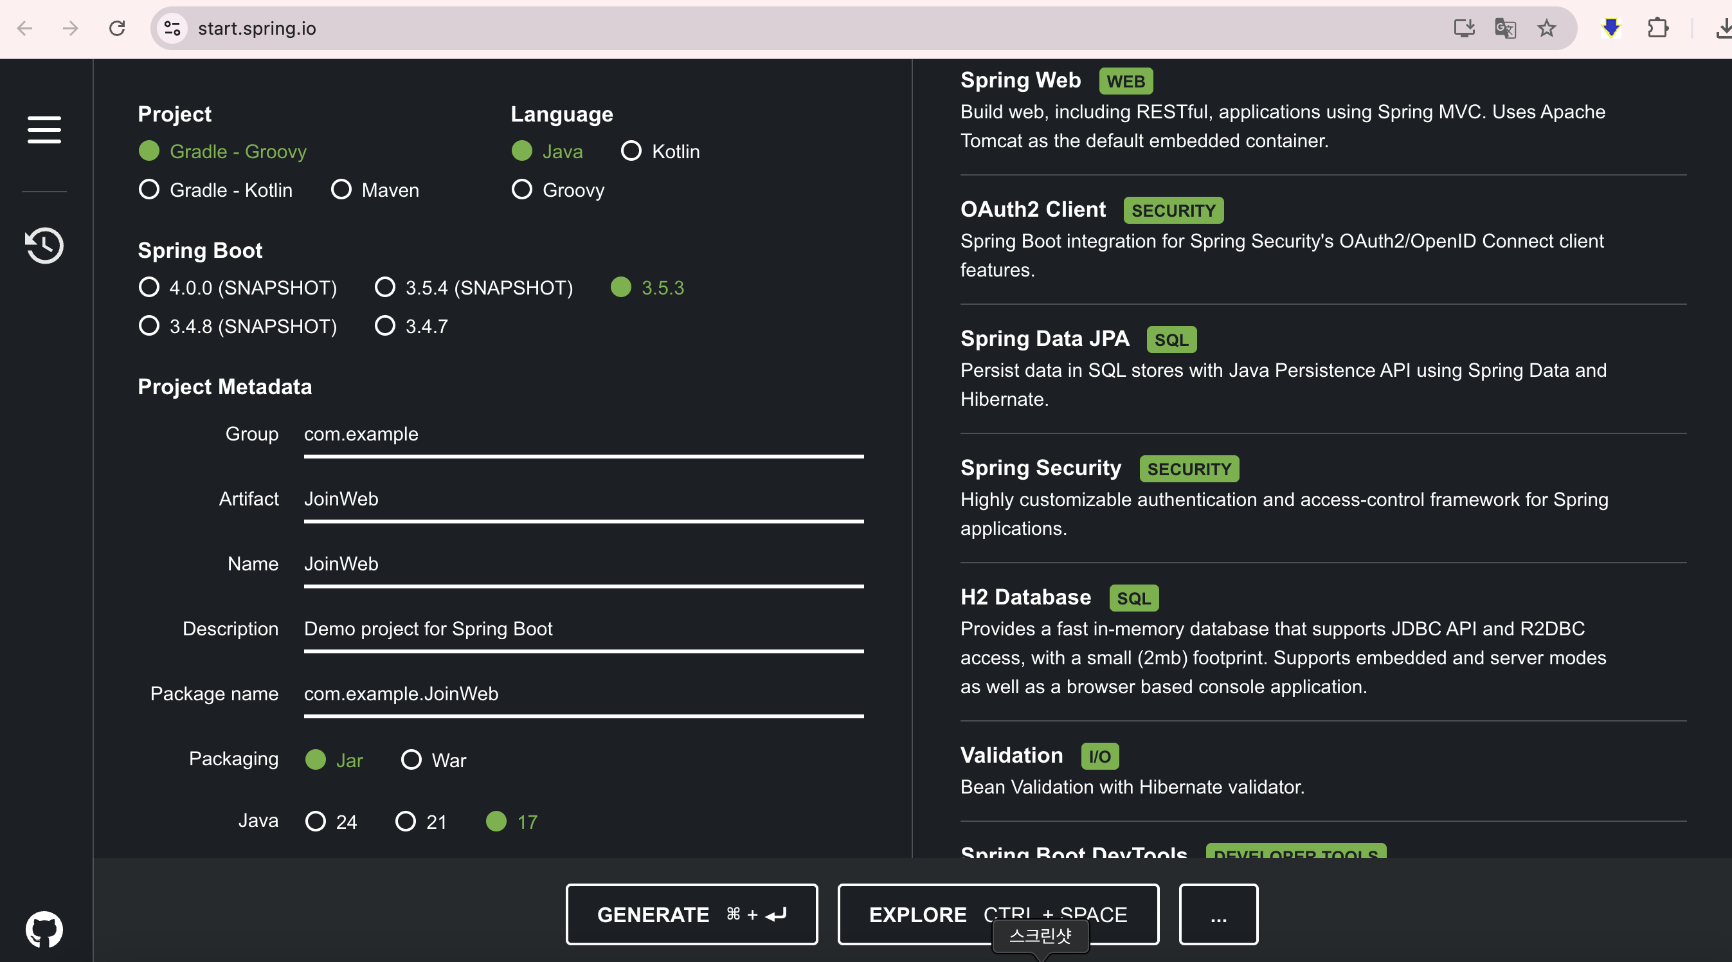Open site information icon beside URL
Screen dimensions: 1732x962
pos(172,28)
